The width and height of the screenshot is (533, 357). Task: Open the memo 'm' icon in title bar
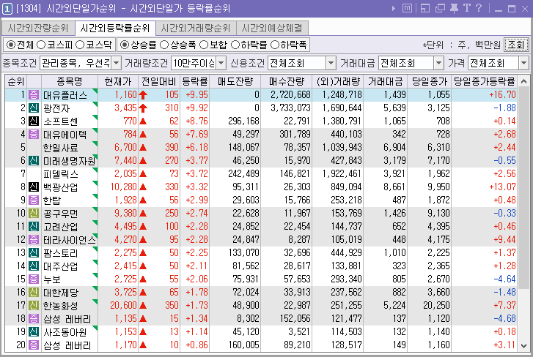[x=407, y=8]
